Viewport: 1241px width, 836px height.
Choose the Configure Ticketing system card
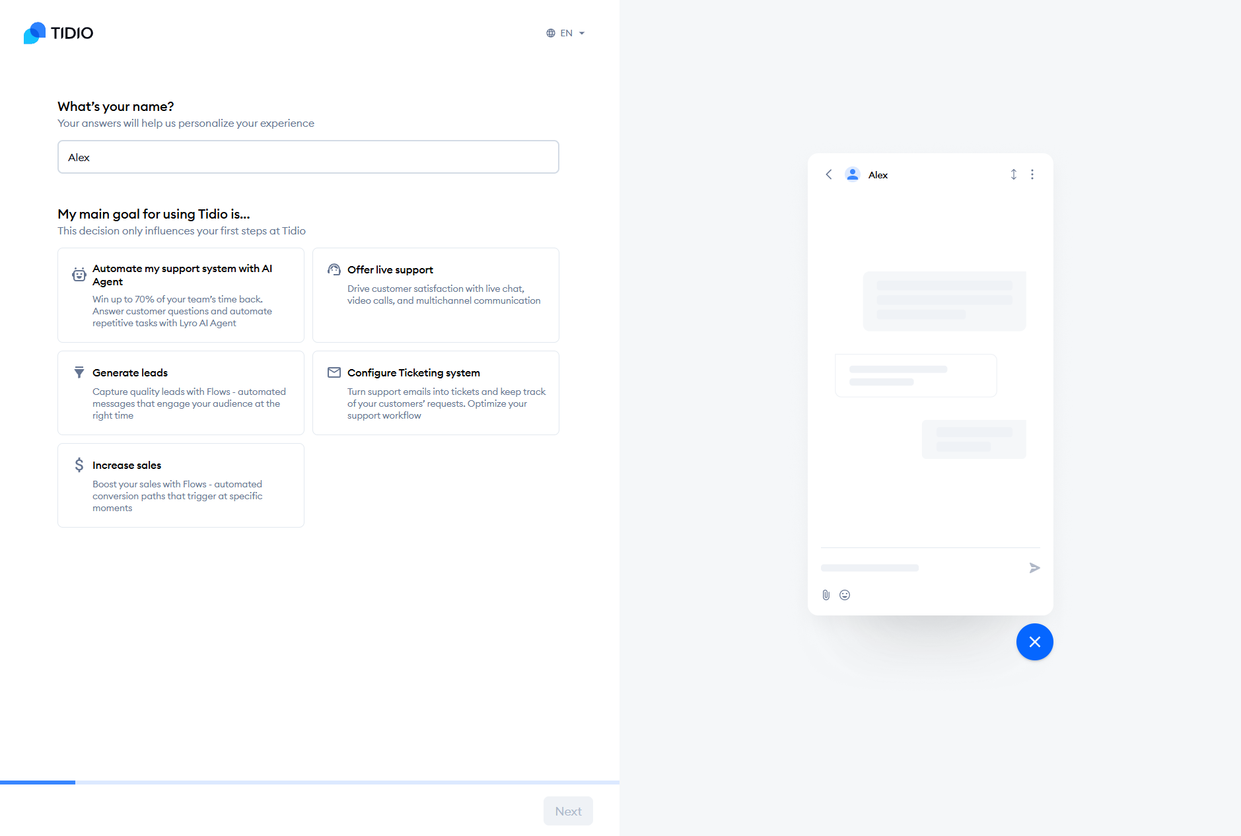(435, 392)
